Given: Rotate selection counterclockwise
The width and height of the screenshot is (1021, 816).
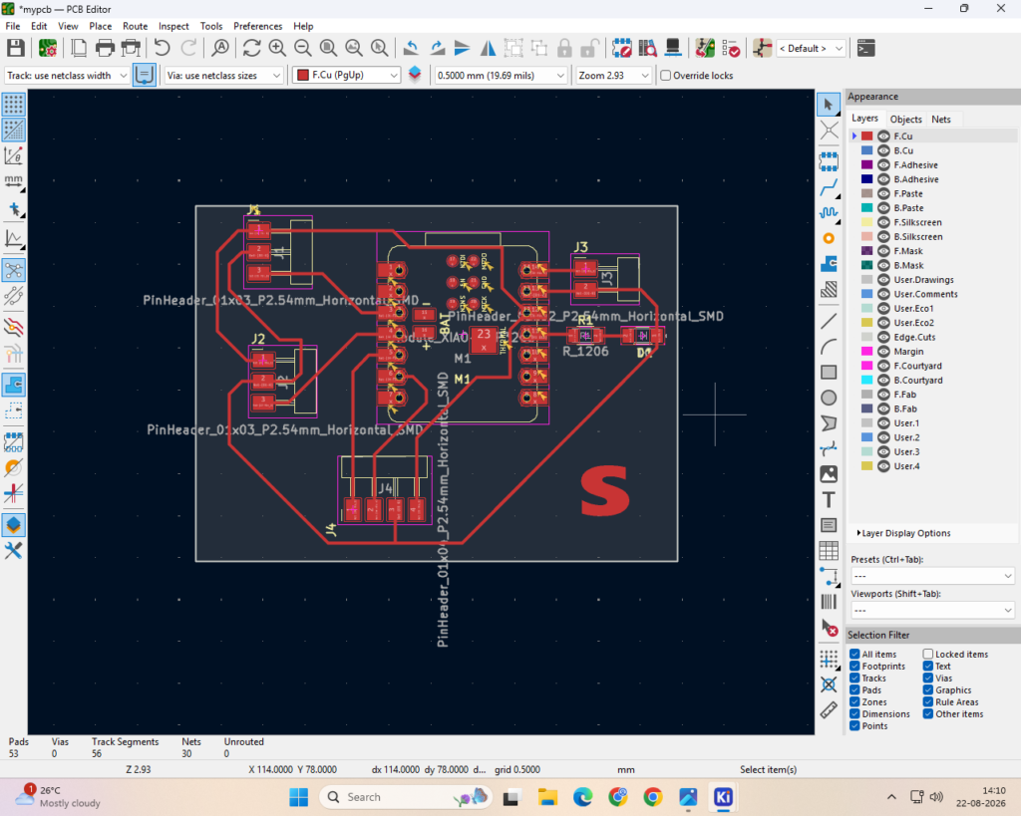Looking at the screenshot, I should coord(411,48).
